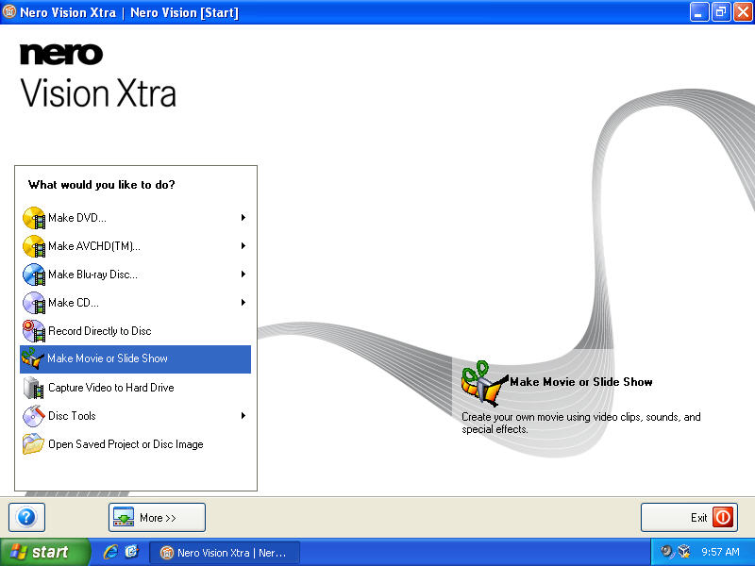The width and height of the screenshot is (755, 566).
Task: Click the Nero icon in the title bar
Action: [9, 11]
